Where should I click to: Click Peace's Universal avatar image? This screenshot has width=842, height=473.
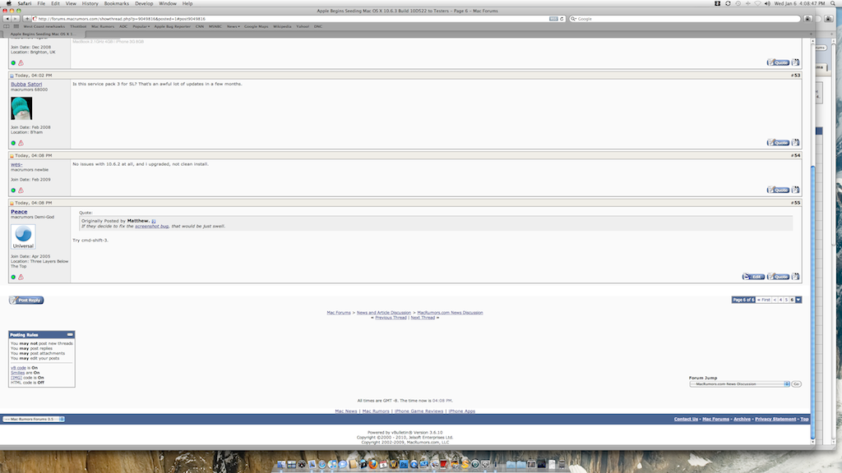23,236
